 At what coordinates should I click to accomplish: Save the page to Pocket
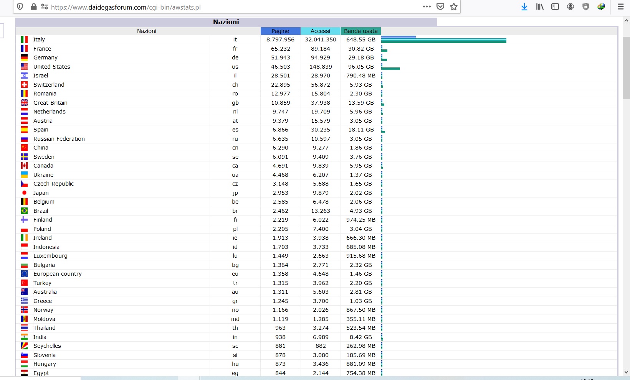click(x=440, y=7)
